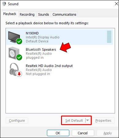
Task: Open device Properties
Action: coord(103,120)
